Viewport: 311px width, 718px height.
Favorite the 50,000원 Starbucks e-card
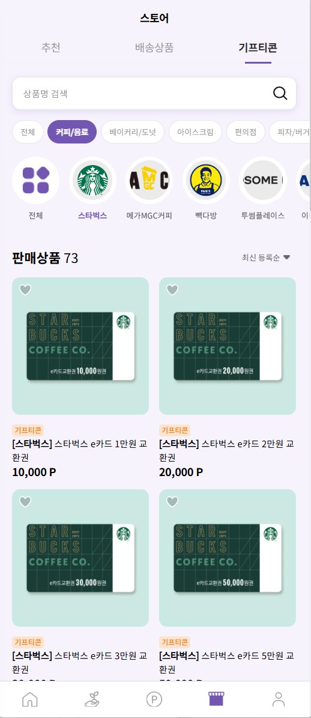pyautogui.click(x=172, y=502)
